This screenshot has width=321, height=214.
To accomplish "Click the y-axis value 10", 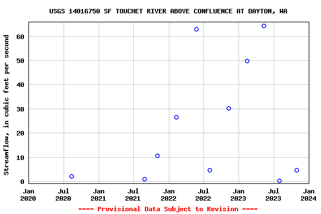I will pyautogui.click(x=20, y=158).
